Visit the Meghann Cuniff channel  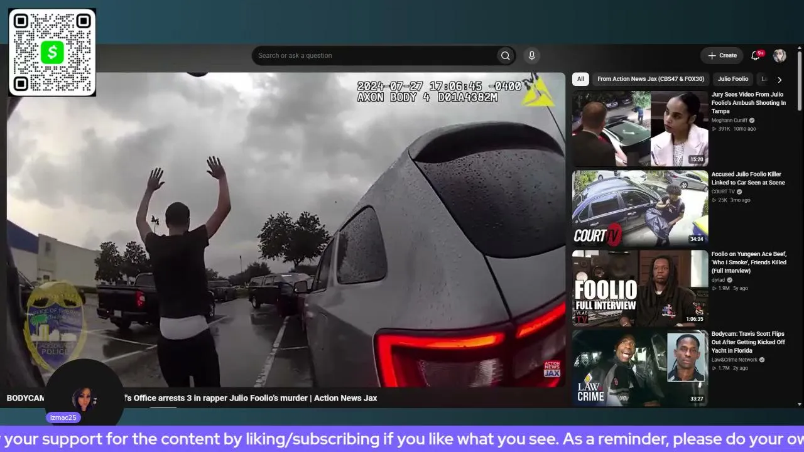(729, 121)
